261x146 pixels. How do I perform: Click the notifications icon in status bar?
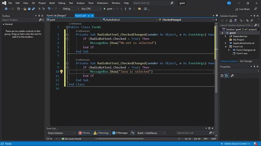tap(256, 144)
